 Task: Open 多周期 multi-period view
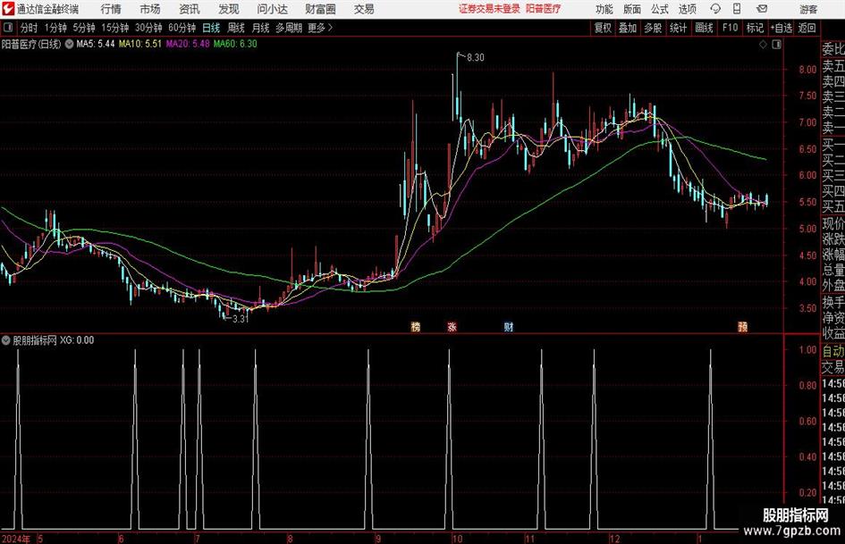pos(289,28)
